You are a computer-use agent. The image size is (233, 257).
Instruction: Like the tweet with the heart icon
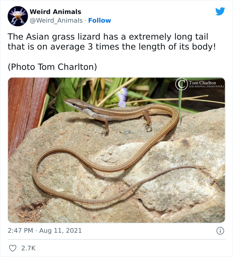point(13,248)
